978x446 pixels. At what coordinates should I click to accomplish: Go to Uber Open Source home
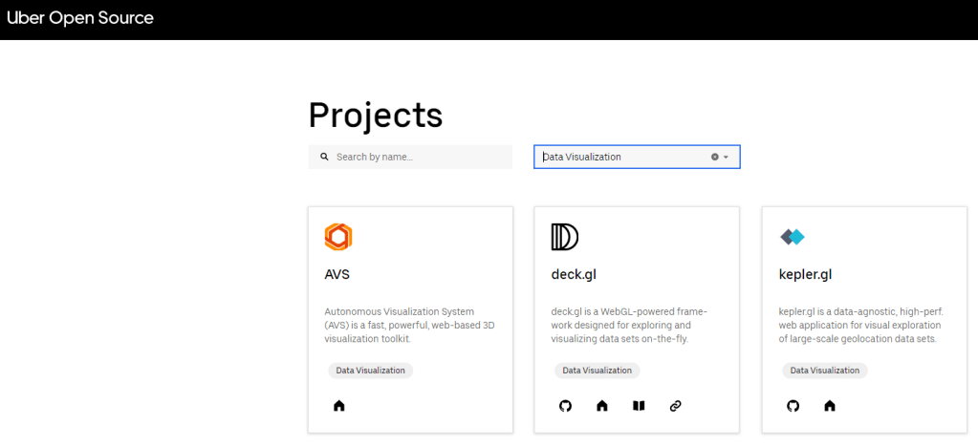point(80,18)
